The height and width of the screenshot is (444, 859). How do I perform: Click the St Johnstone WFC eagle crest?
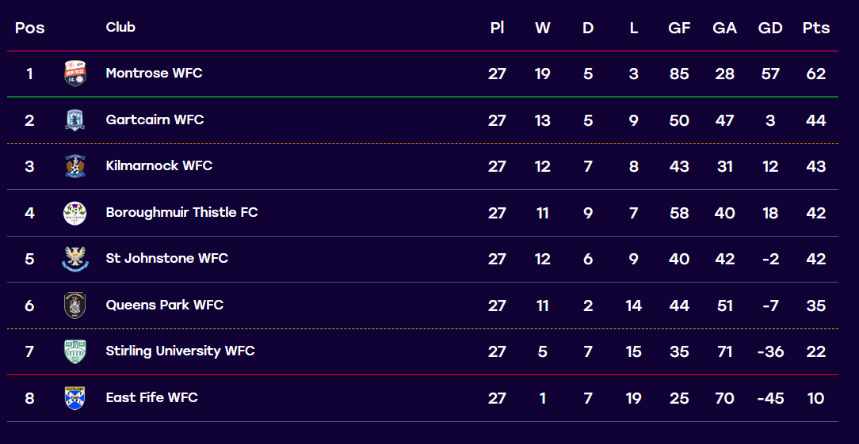coord(75,259)
